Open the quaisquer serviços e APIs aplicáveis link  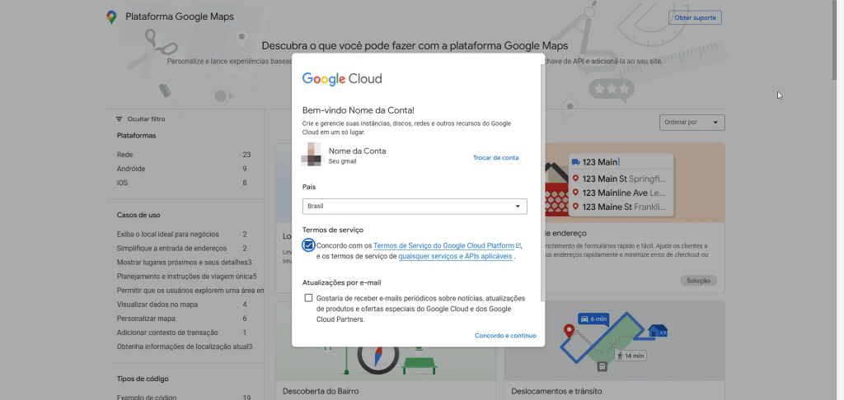pos(455,256)
